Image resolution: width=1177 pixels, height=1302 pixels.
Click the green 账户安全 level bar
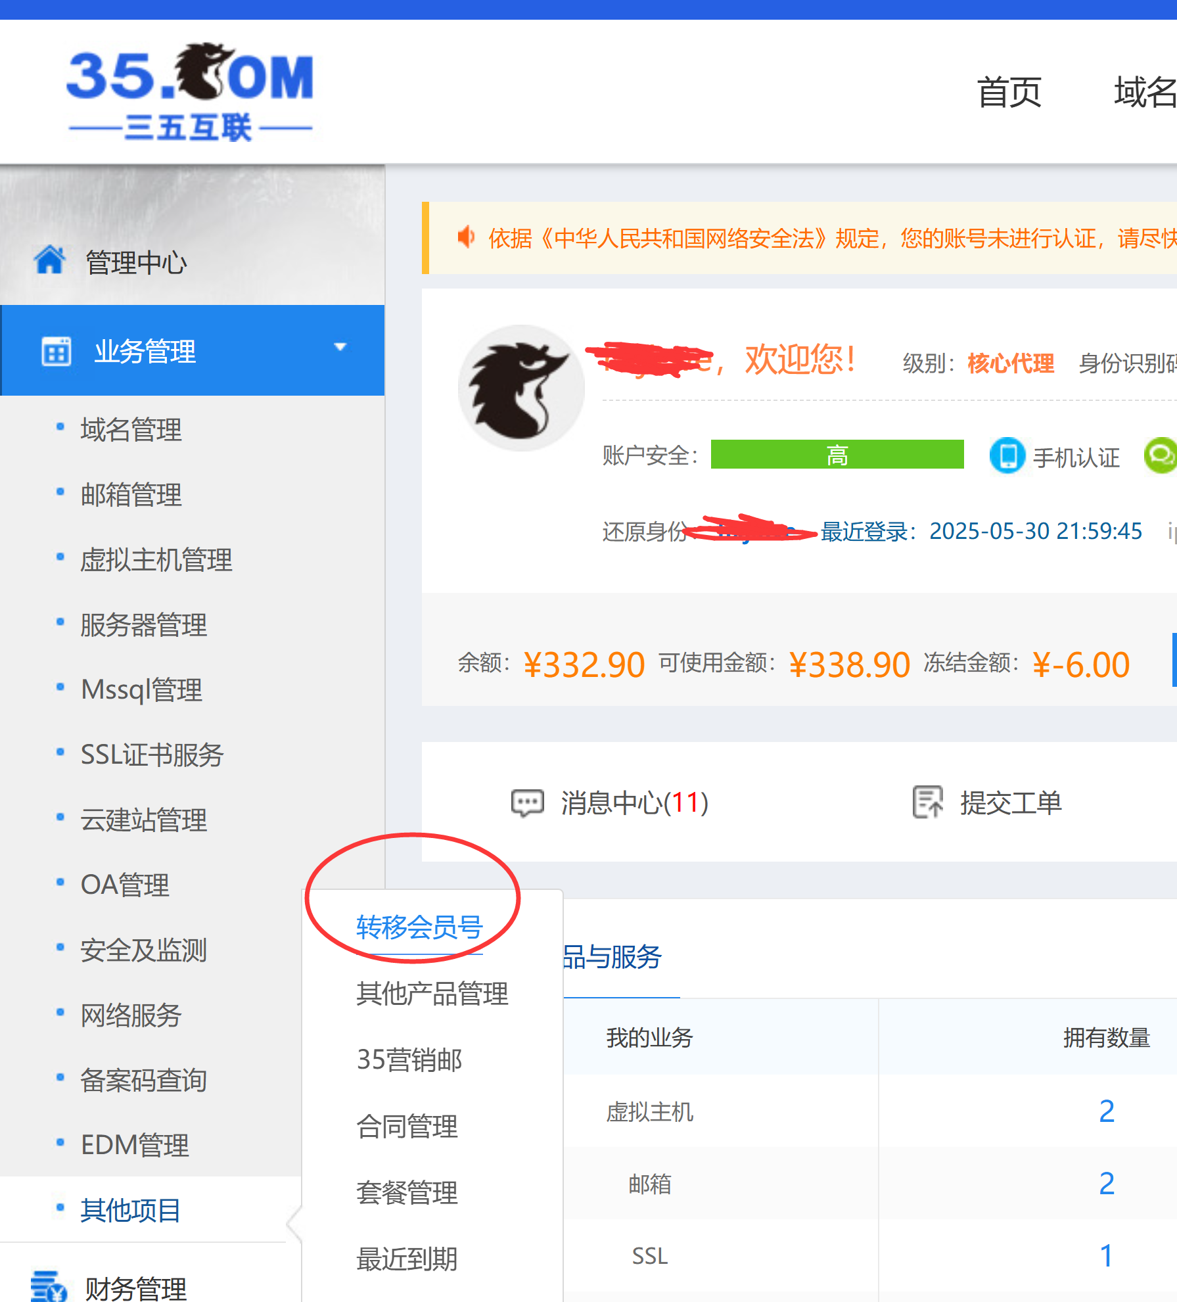(x=837, y=455)
